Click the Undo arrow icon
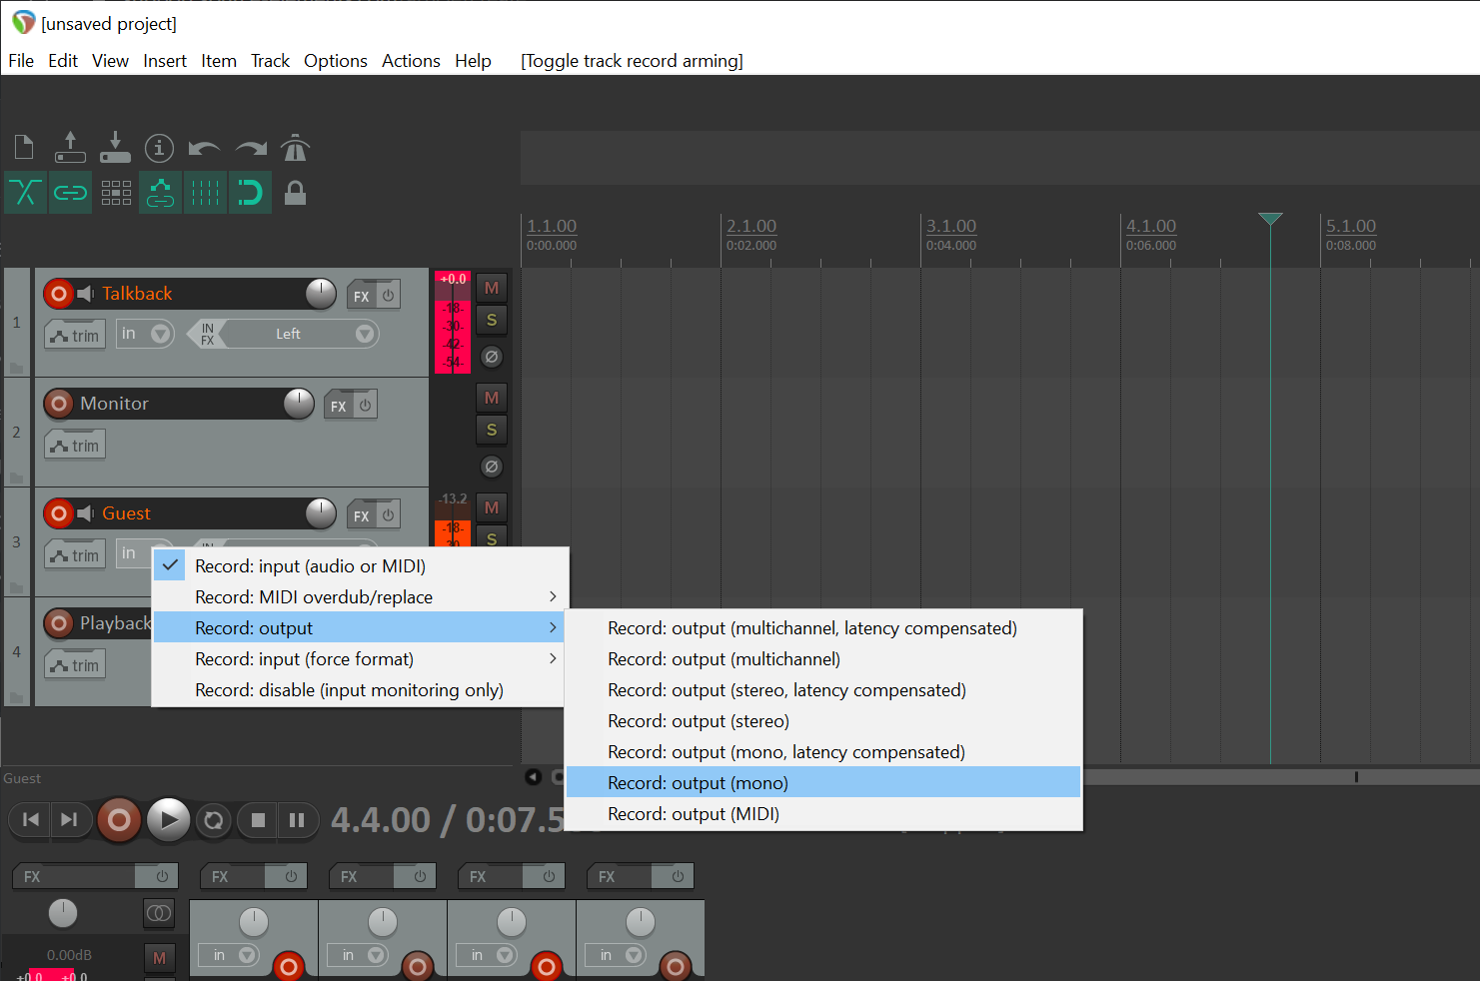1480x981 pixels. pyautogui.click(x=204, y=149)
